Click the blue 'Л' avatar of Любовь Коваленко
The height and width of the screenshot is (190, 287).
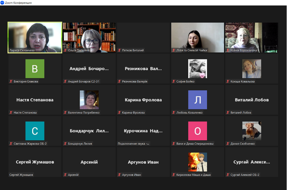point(197,100)
